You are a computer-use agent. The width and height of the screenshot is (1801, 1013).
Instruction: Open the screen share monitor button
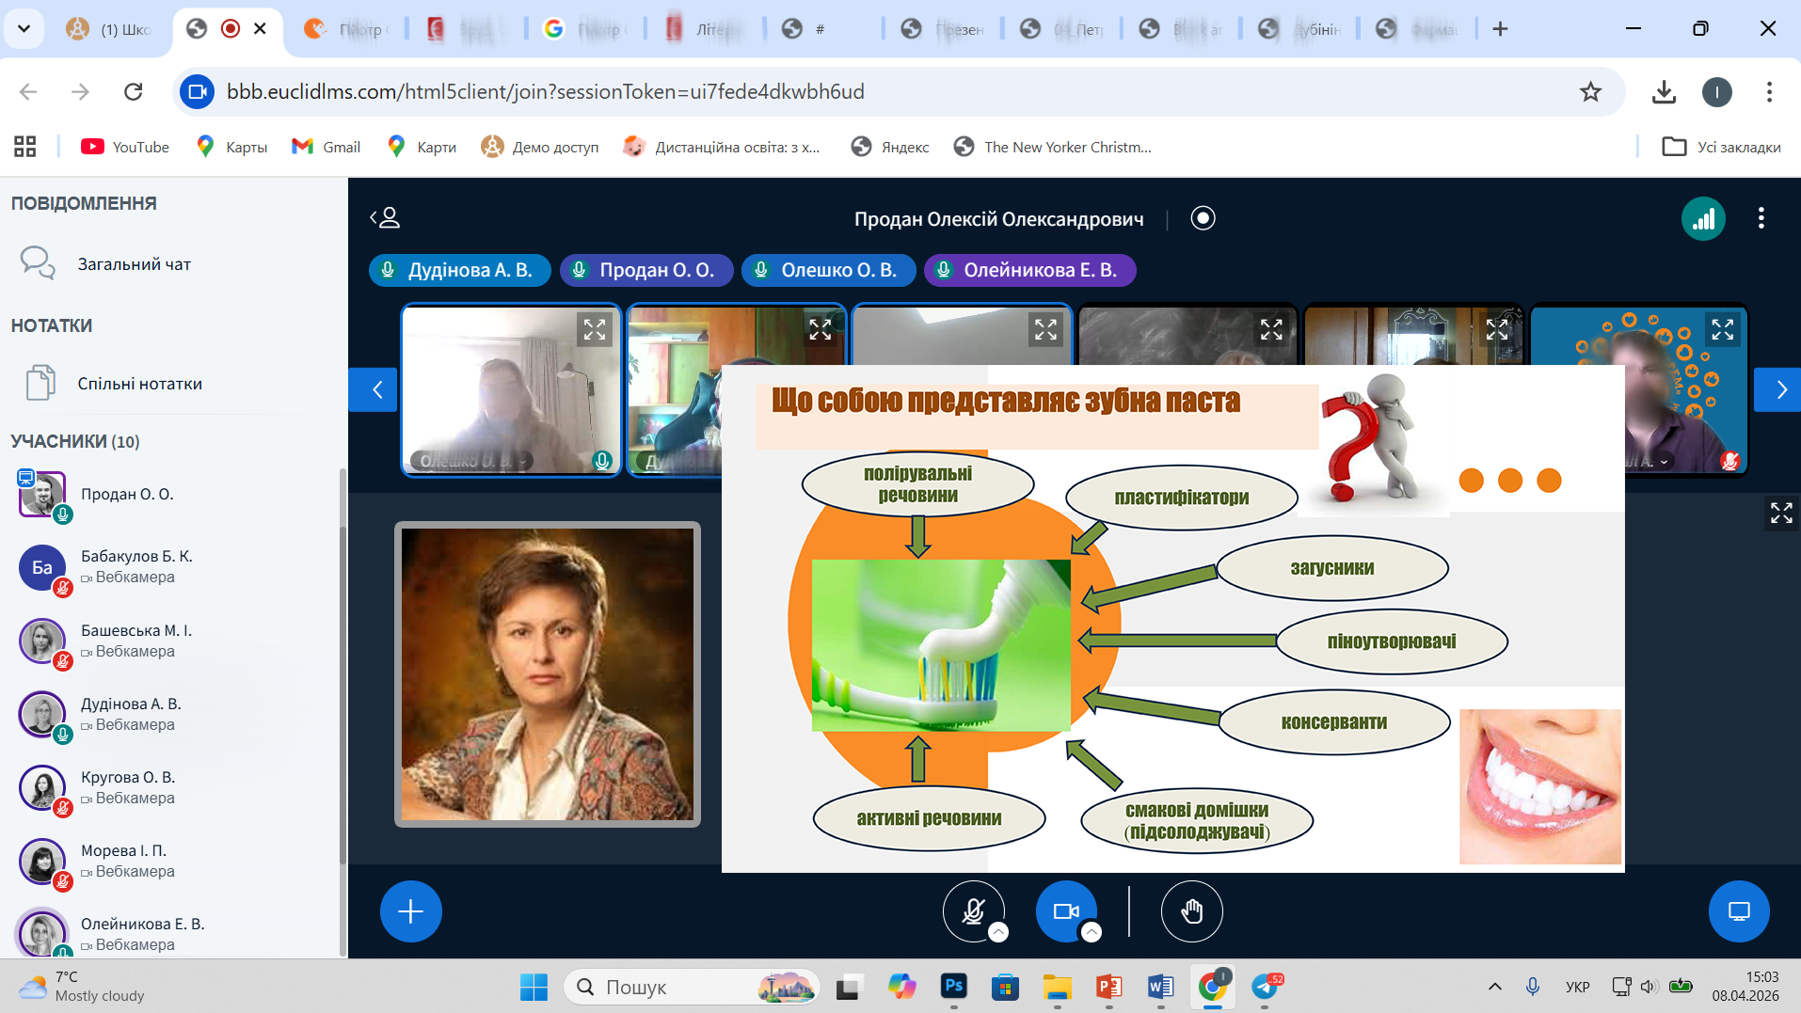[x=1738, y=911]
